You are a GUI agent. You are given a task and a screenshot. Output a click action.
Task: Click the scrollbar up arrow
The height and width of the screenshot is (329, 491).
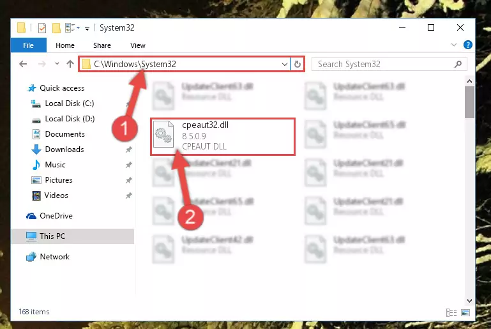point(469,81)
